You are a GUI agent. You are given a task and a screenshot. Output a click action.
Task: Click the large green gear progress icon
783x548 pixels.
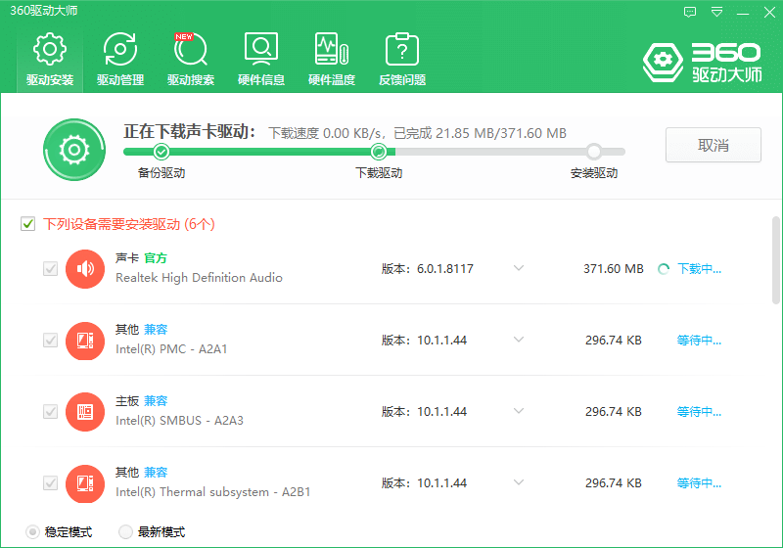74,150
